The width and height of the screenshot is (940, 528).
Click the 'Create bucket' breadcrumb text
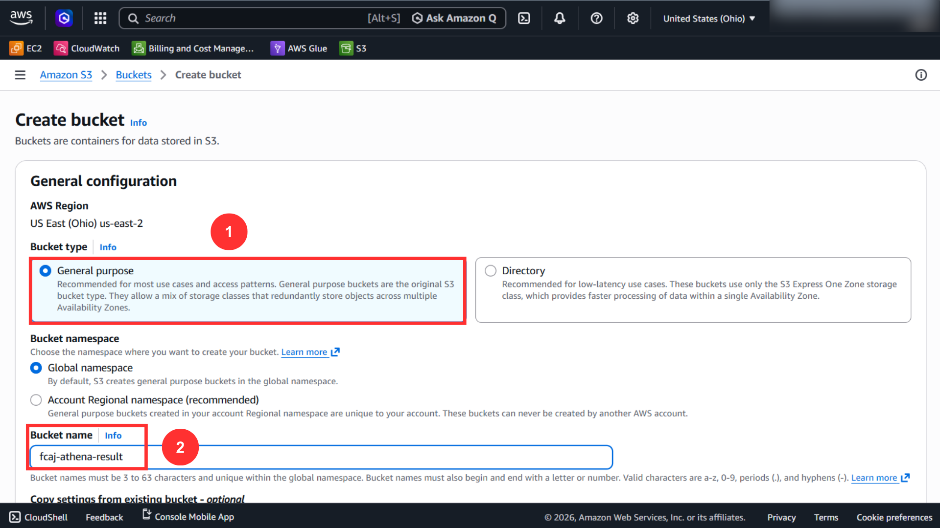(x=208, y=75)
